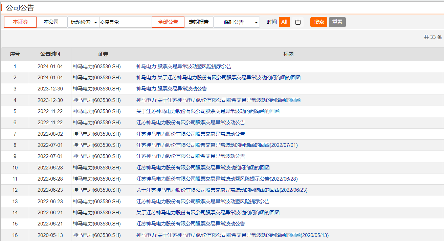The height and width of the screenshot is (241, 444).
Task: Open row 6 异常波动公告 dated 2022-11-22
Action: click(191, 123)
